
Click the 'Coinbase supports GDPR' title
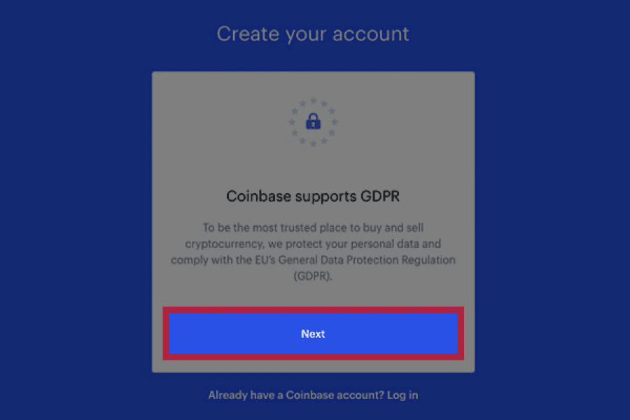pos(313,196)
